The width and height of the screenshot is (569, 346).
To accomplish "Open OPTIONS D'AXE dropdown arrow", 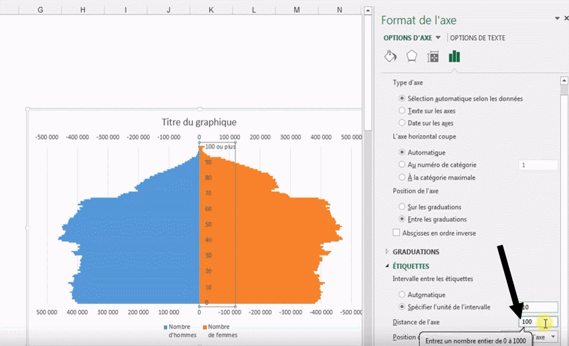I will [x=438, y=38].
